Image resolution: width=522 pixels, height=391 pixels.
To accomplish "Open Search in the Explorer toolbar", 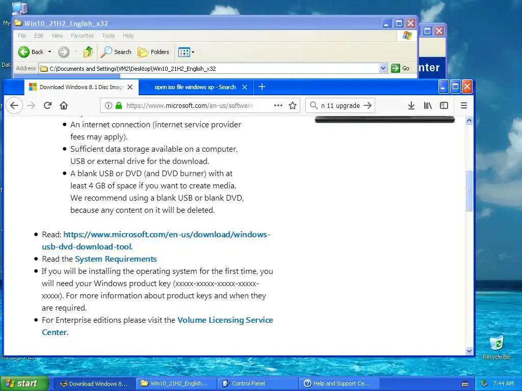I will click(116, 52).
